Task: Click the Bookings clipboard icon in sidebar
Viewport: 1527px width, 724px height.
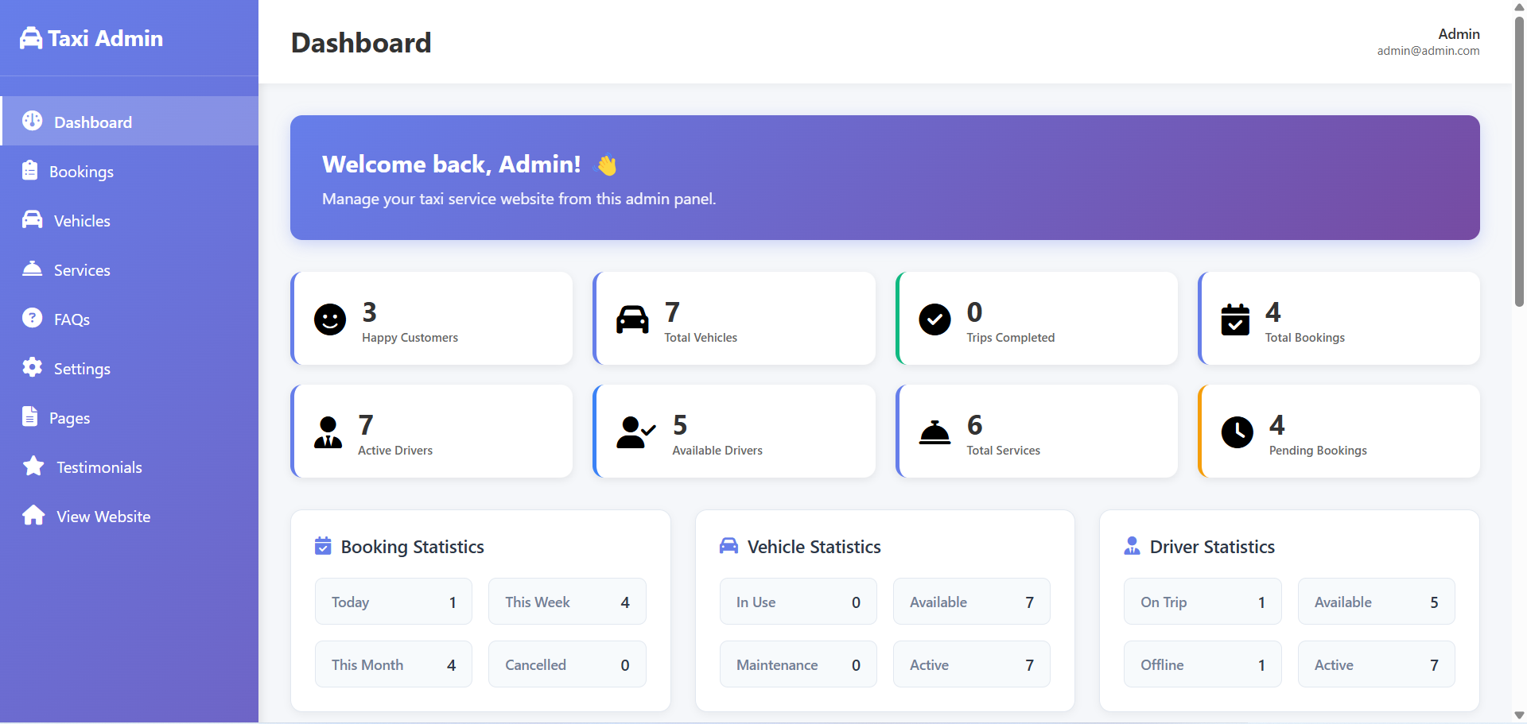Action: pos(30,170)
